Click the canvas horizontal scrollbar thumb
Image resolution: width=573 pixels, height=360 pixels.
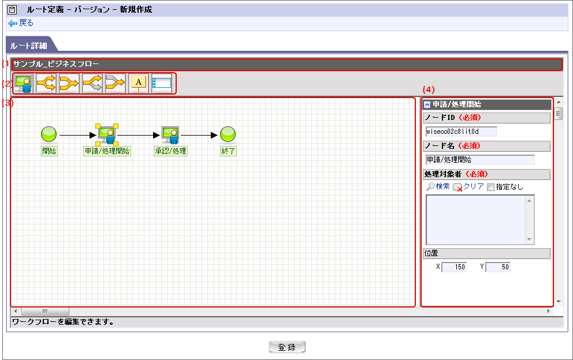click(45, 312)
